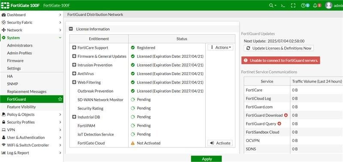This screenshot has width=343, height=162.
Task: Click Traffic Volume (Last 24 hours) header
Action: coord(317,81)
